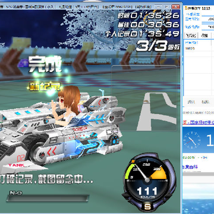Select the first data row in right window list
The image size is (214, 214).
pyautogui.click(x=199, y=48)
